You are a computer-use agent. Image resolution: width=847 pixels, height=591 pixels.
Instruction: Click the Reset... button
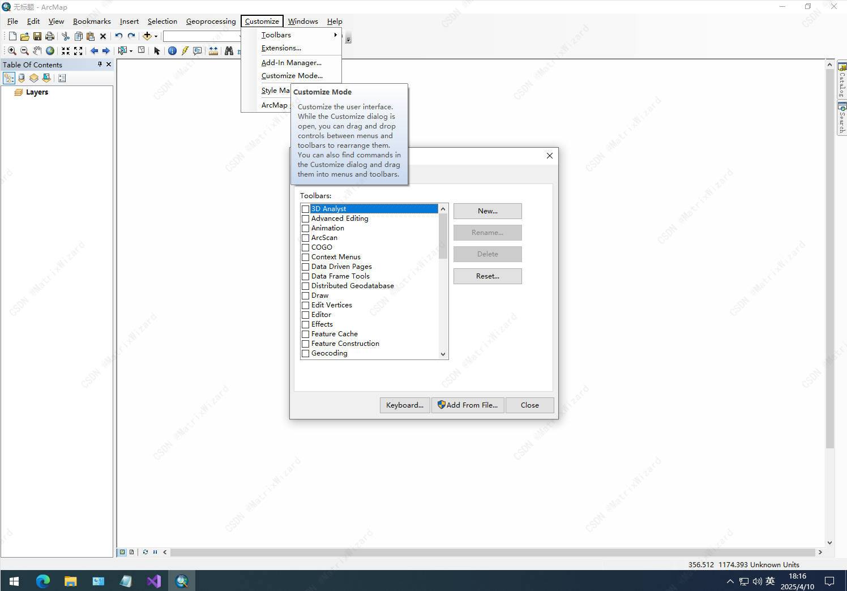click(x=487, y=276)
